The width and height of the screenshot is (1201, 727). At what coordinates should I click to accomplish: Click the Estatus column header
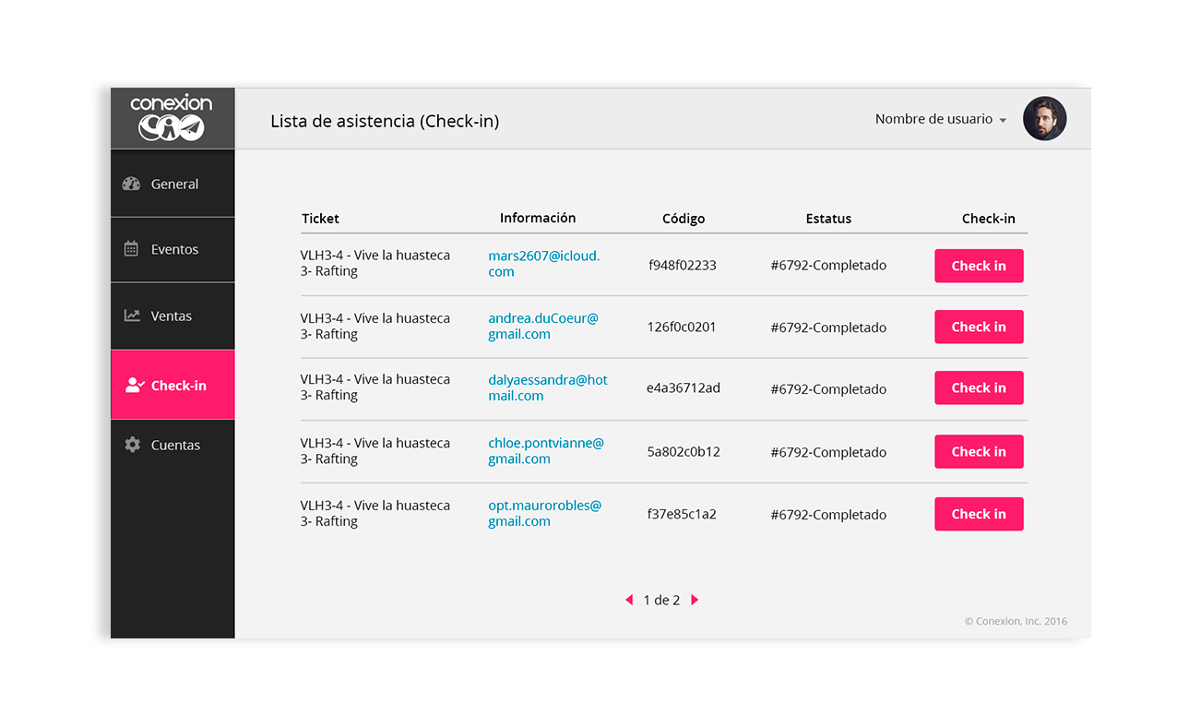[x=828, y=219]
